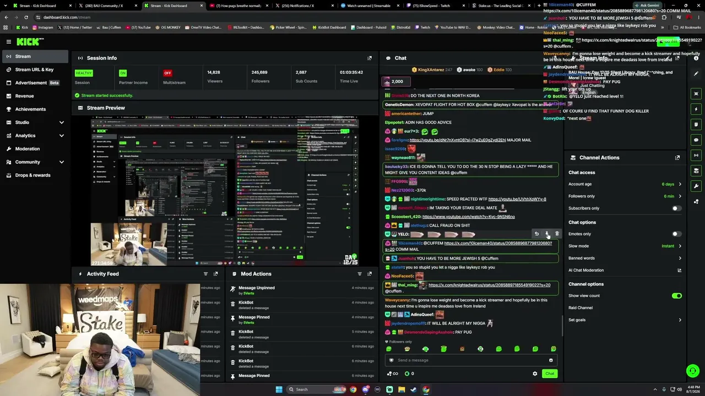Open thai_ming's knightedwalrus x.com link
Image resolution: width=705 pixels, height=396 pixels.
point(490,285)
